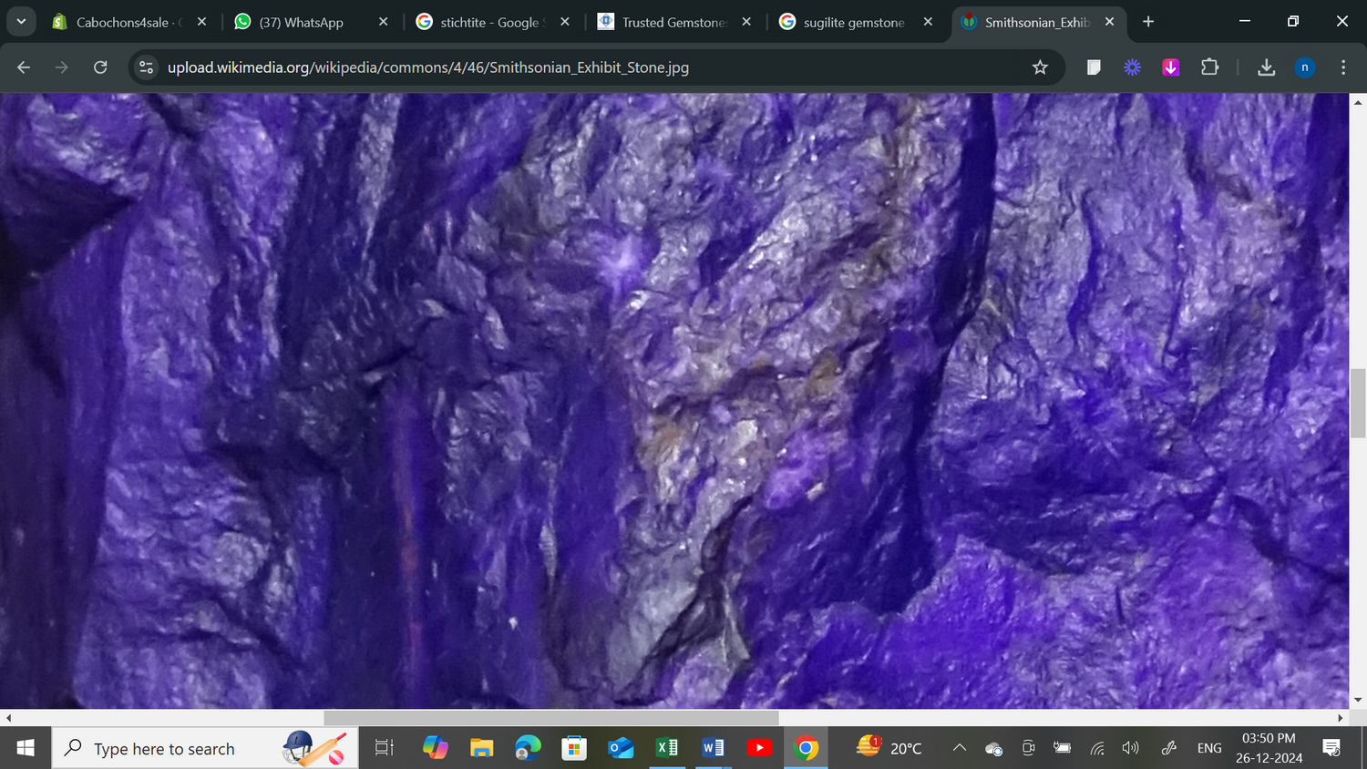Open the gray note extension icon
The width and height of the screenshot is (1367, 769).
pyautogui.click(x=1094, y=67)
